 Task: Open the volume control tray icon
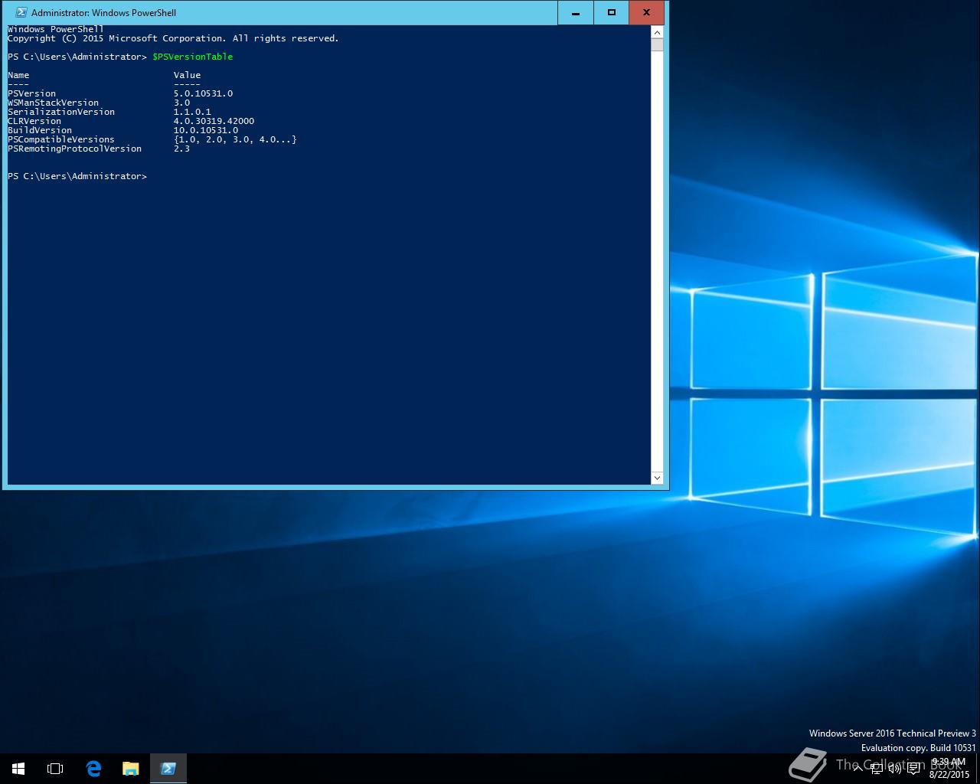(895, 769)
